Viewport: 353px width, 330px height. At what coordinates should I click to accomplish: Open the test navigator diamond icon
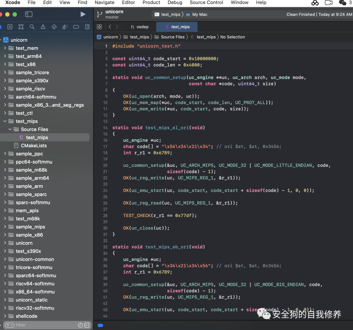click(54, 27)
